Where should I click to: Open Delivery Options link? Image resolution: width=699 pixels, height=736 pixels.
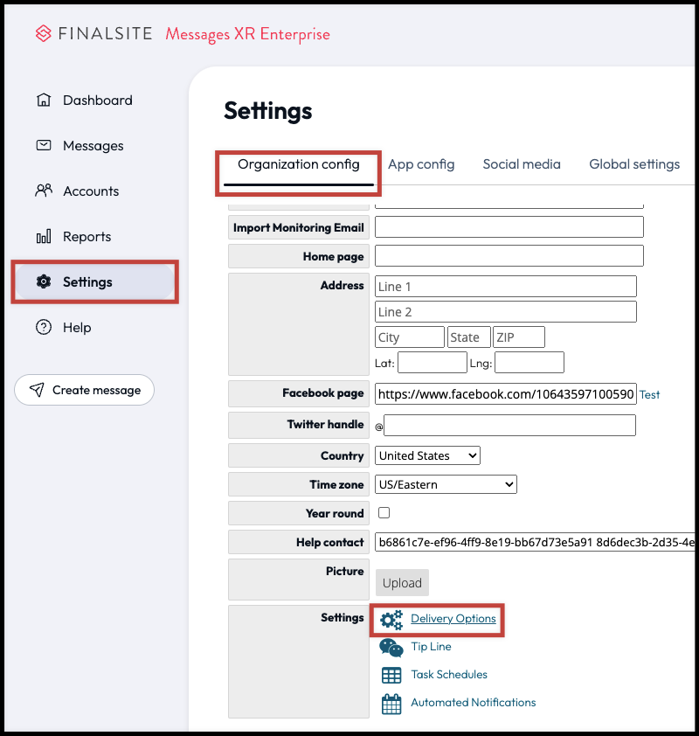point(453,619)
